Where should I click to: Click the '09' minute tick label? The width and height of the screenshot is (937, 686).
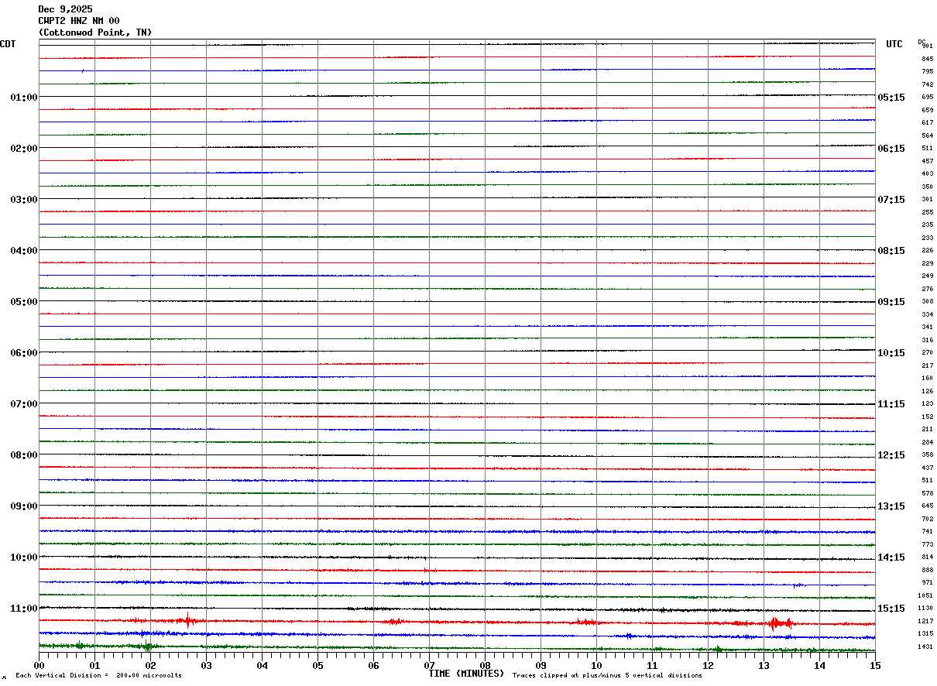541,665
